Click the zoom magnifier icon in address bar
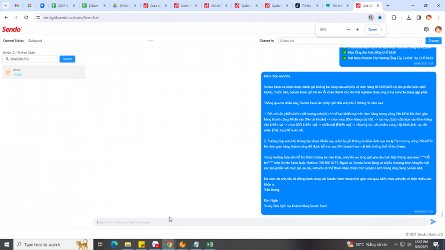Viewport: 445px width, 250px height. point(371,17)
